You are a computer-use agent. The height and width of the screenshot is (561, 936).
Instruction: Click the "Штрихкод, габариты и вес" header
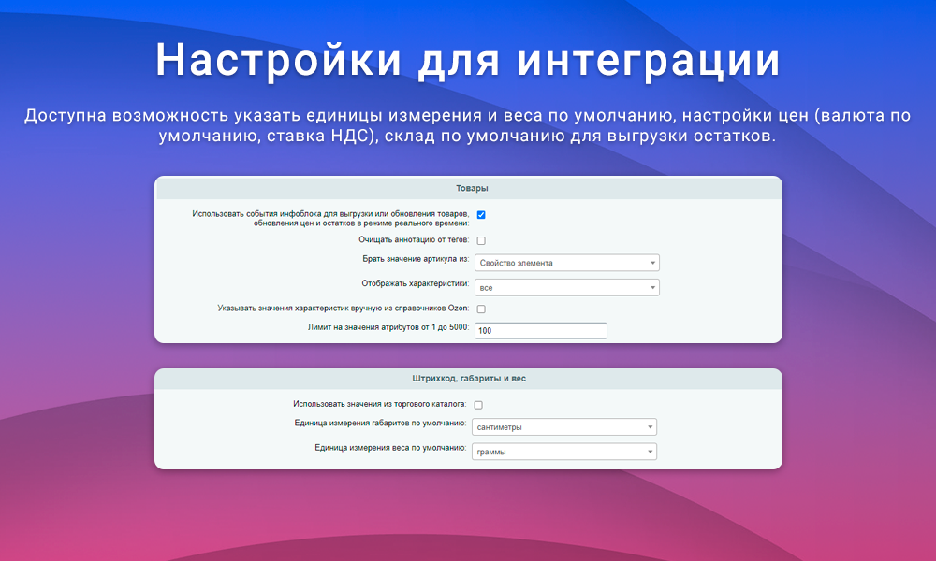(468, 380)
